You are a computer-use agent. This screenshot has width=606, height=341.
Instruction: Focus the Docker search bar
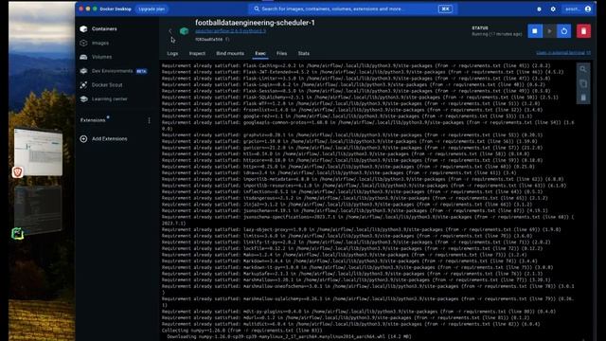[x=351, y=9]
